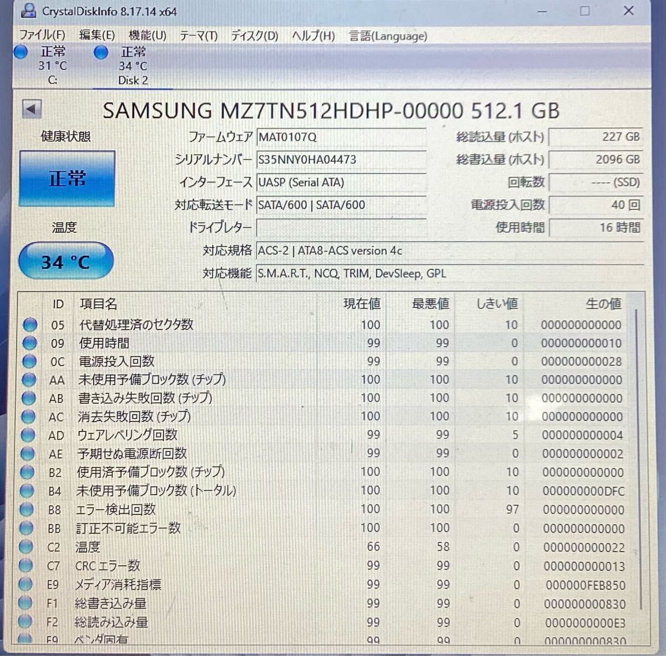Image resolution: width=666 pixels, height=656 pixels.
Task: Click power on hours value 16 時間
Action: pyautogui.click(x=596, y=227)
